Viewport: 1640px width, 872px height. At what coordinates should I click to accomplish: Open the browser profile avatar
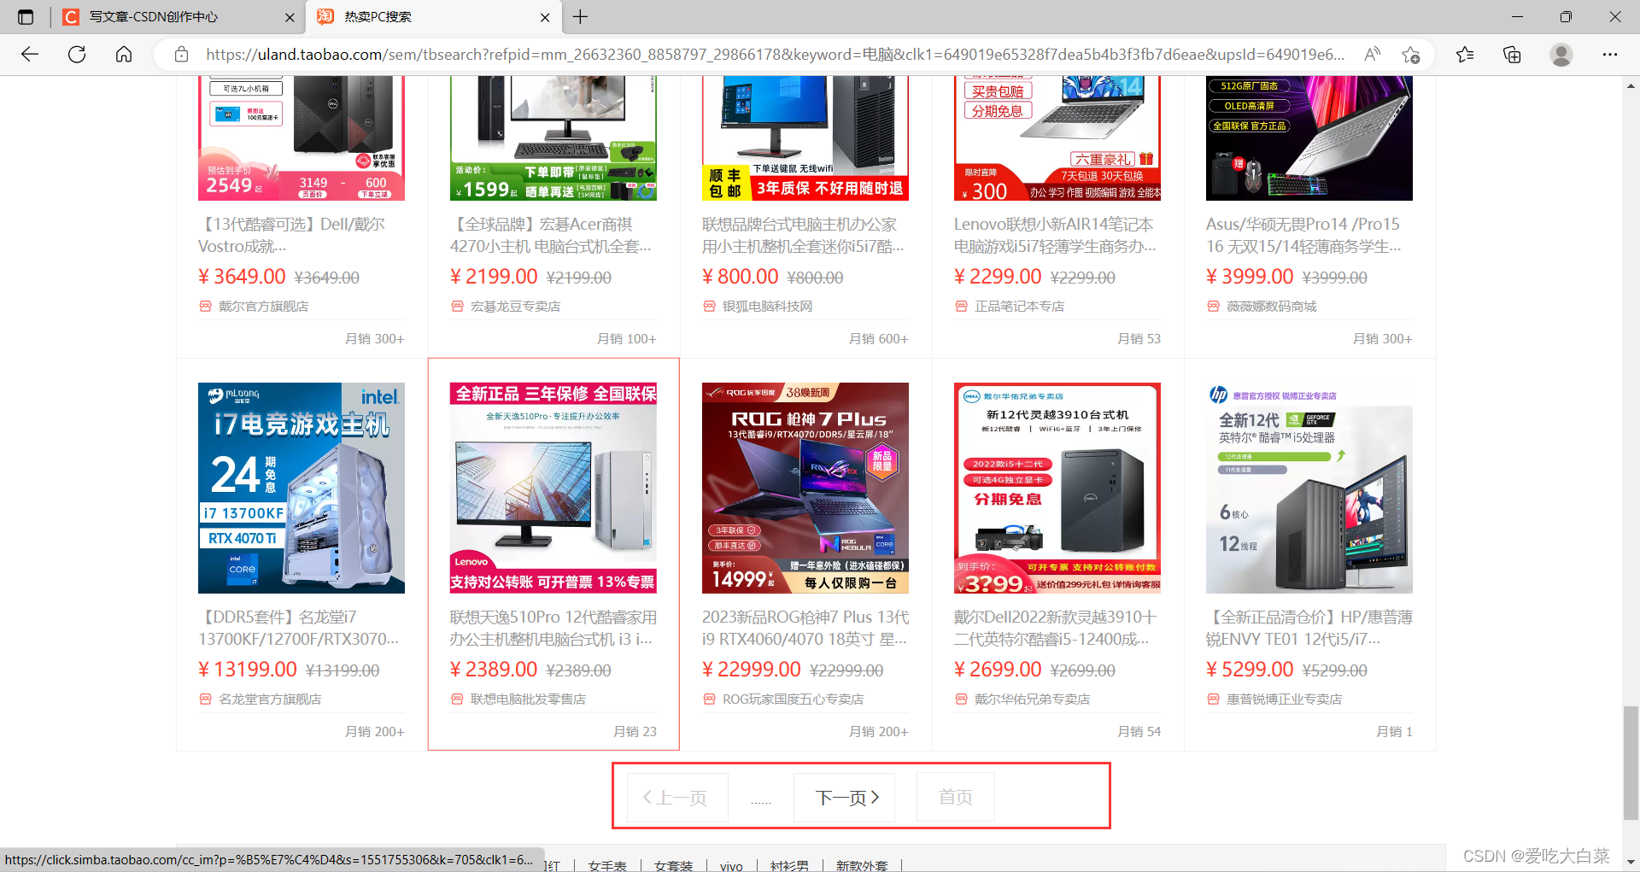1561,55
